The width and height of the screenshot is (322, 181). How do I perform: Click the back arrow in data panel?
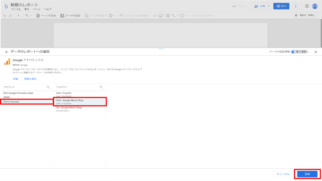7,52
